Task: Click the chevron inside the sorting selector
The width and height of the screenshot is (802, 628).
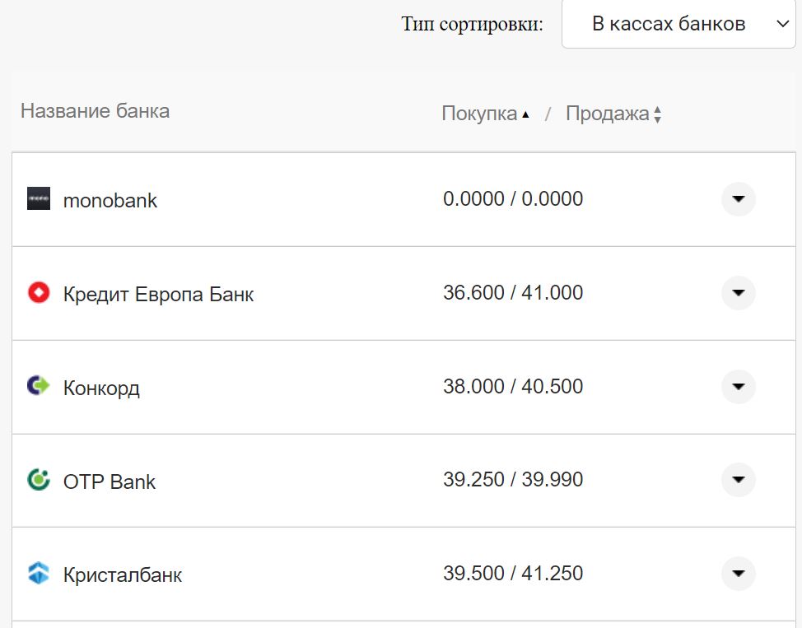Action: click(x=781, y=25)
